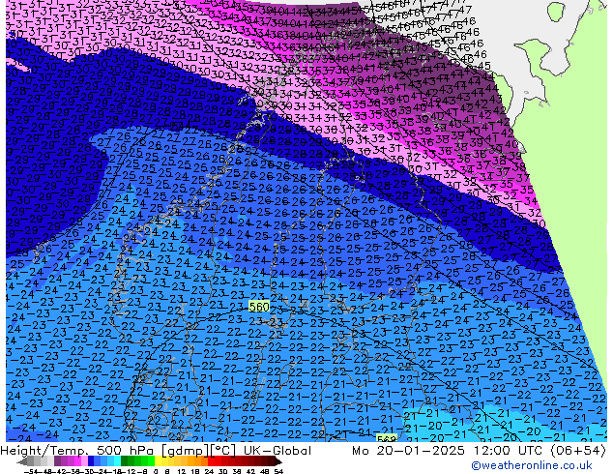This screenshot has width=613, height=474.
Task: Click the '-54' minimum scale label
Action: point(30,471)
